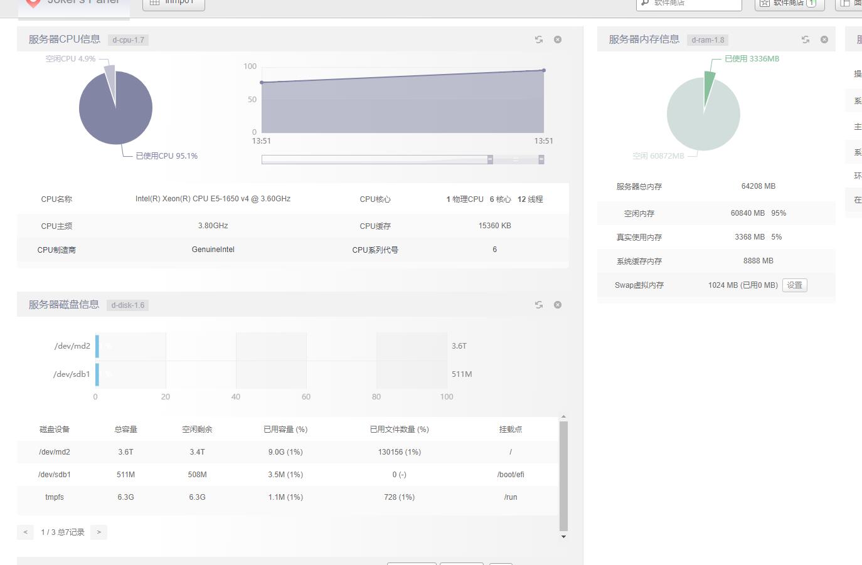862x565 pixels.
Task: Refresh the 服务器内存信息 panel
Action: (x=806, y=40)
